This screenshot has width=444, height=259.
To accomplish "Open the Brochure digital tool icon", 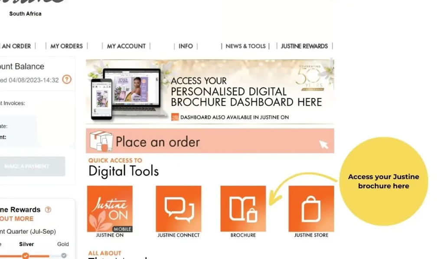I will point(243,209).
